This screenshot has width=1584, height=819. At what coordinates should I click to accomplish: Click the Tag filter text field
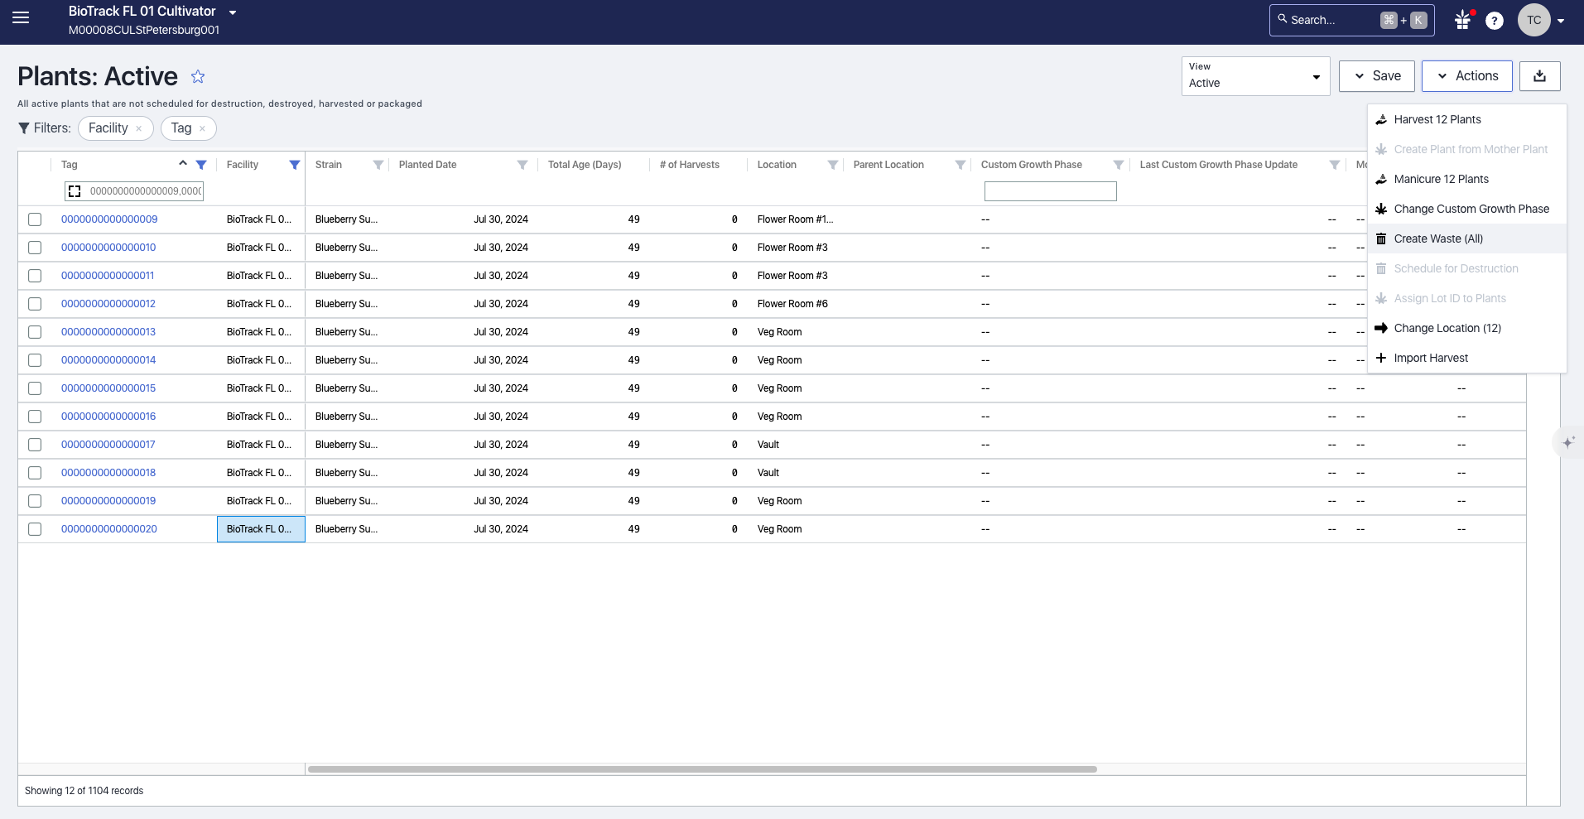pos(144,191)
